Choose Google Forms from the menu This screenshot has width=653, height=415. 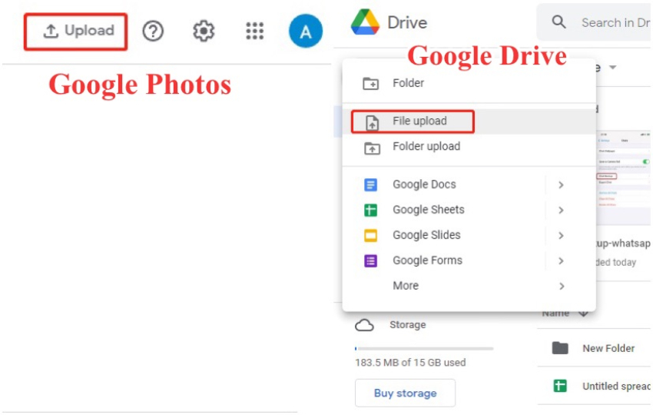[x=469, y=261]
